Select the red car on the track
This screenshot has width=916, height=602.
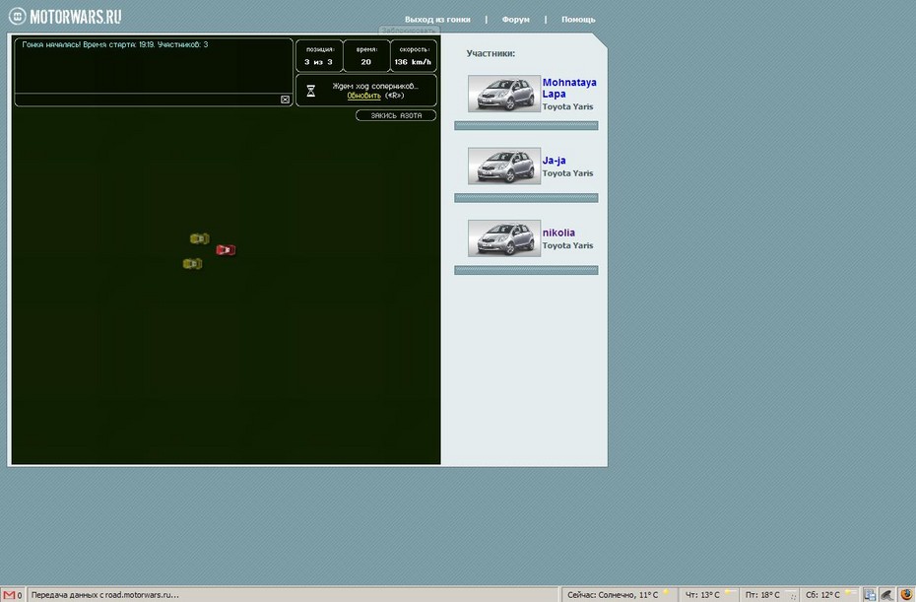(x=226, y=249)
